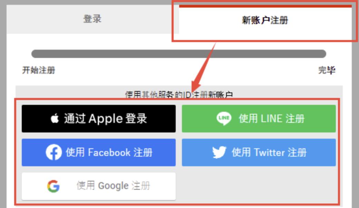Sign in with the 通过 Apple 登录 button

coord(99,119)
